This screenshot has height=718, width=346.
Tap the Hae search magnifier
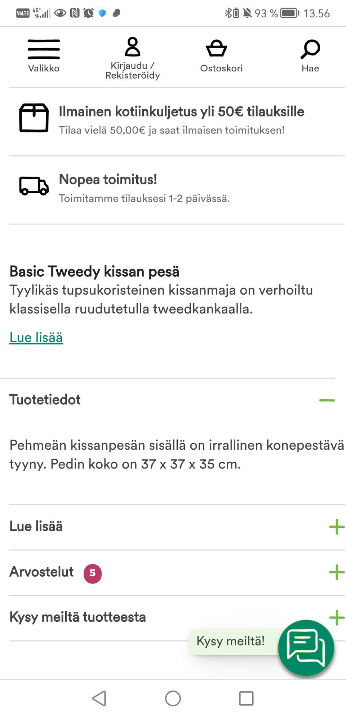[310, 49]
